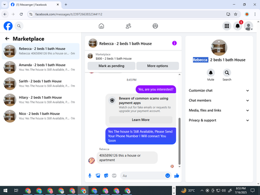Click More options button
This screenshot has height=195, width=260.
[x=158, y=66]
